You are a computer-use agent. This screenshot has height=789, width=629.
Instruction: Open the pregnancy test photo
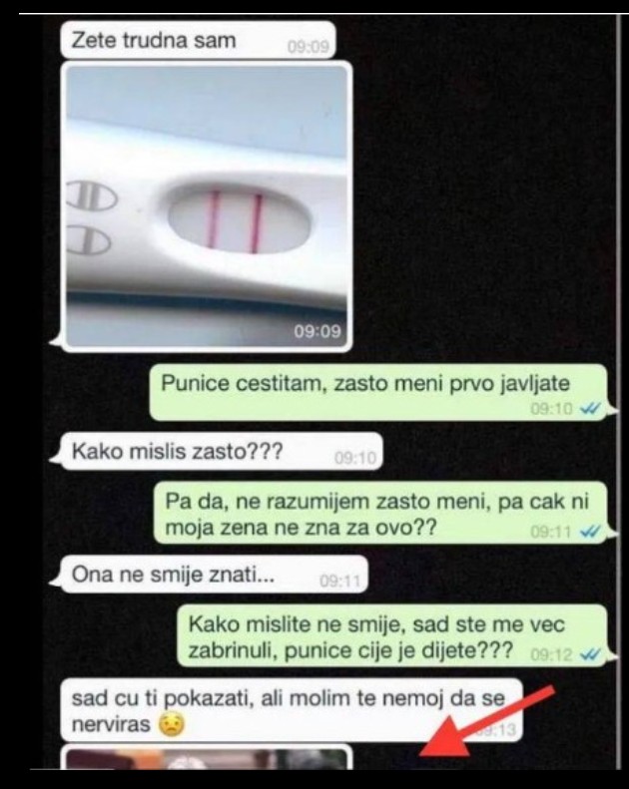(x=207, y=206)
